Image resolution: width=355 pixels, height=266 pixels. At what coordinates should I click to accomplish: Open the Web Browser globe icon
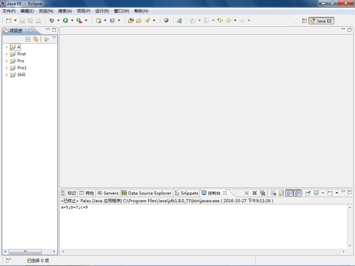coord(166,20)
